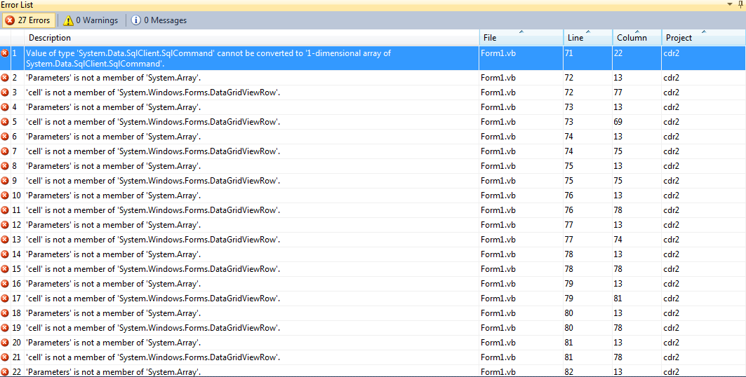746x377 pixels.
Task: Sort by the Description column header
Action: tap(252, 38)
